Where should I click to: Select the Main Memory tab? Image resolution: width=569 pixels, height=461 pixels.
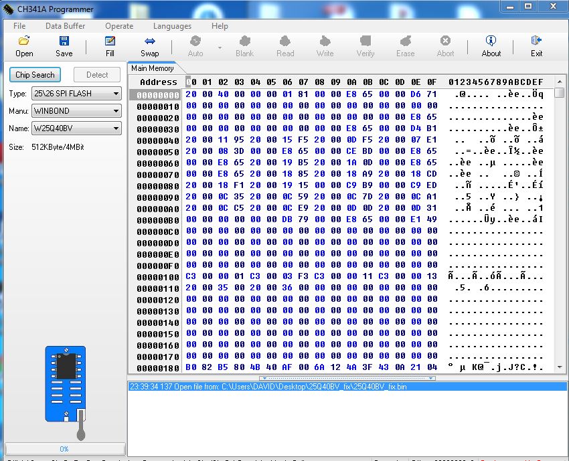coord(152,68)
